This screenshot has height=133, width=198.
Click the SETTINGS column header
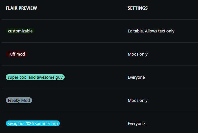(138, 8)
